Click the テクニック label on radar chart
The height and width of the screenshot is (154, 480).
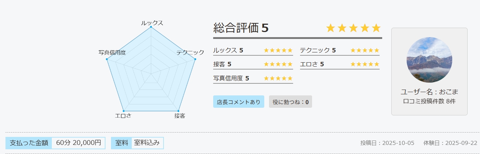(190, 52)
